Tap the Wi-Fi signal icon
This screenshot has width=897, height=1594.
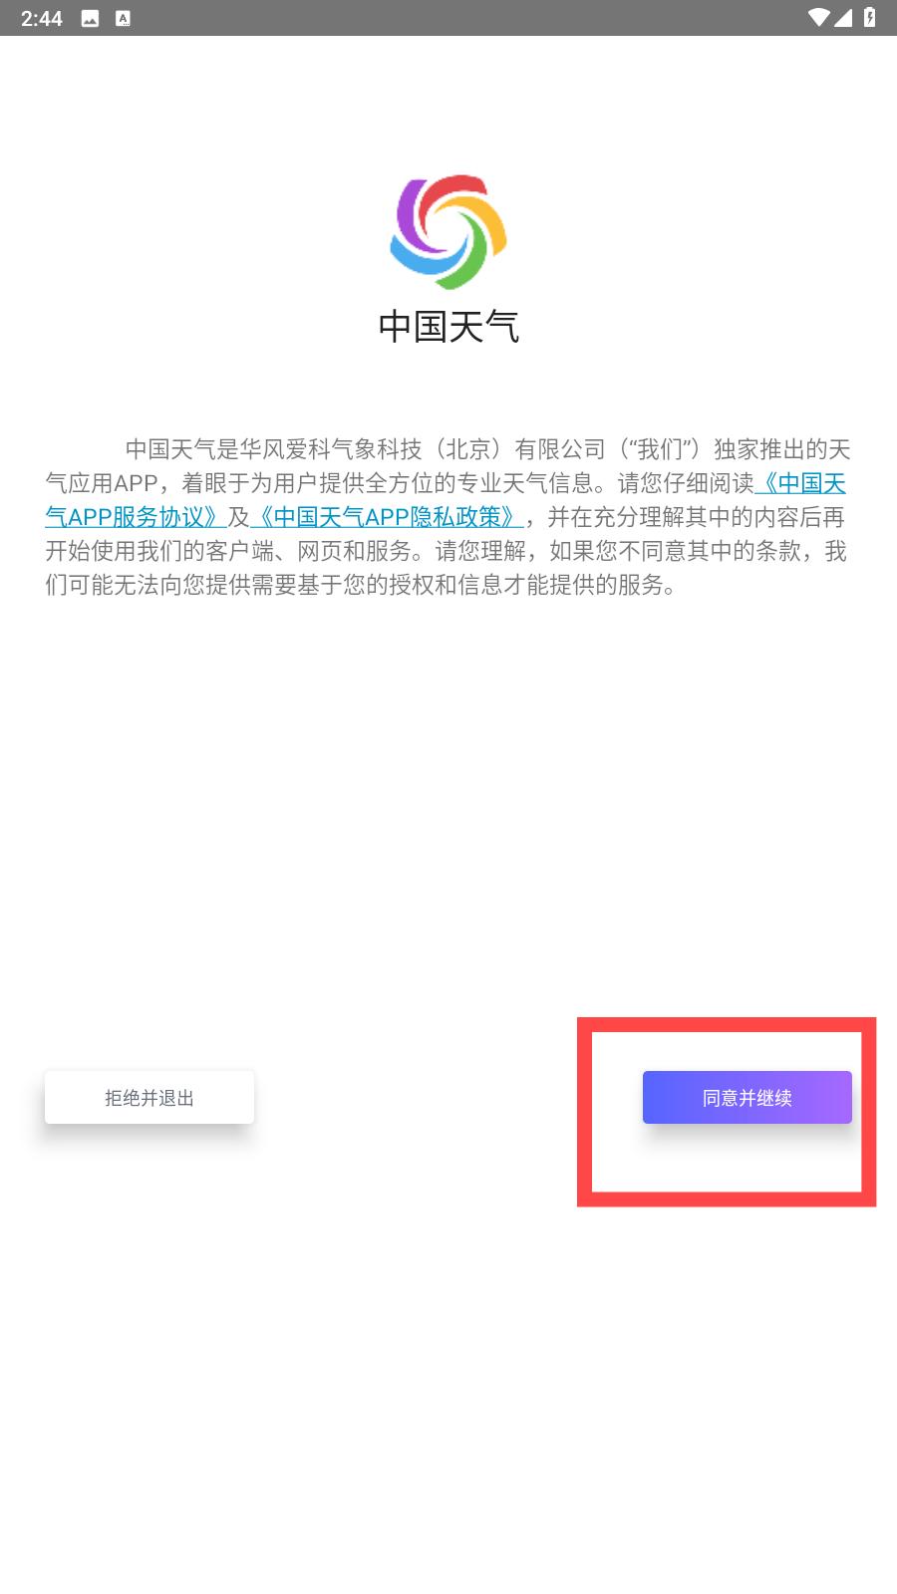[819, 17]
